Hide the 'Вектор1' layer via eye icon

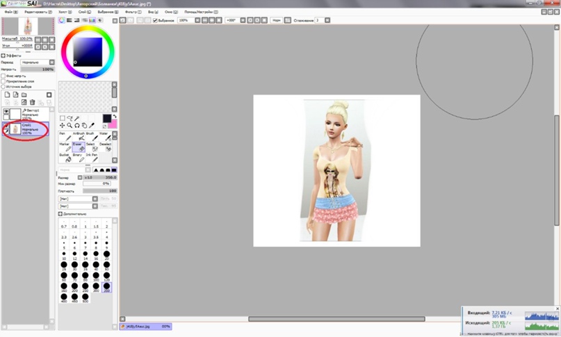tap(6, 111)
